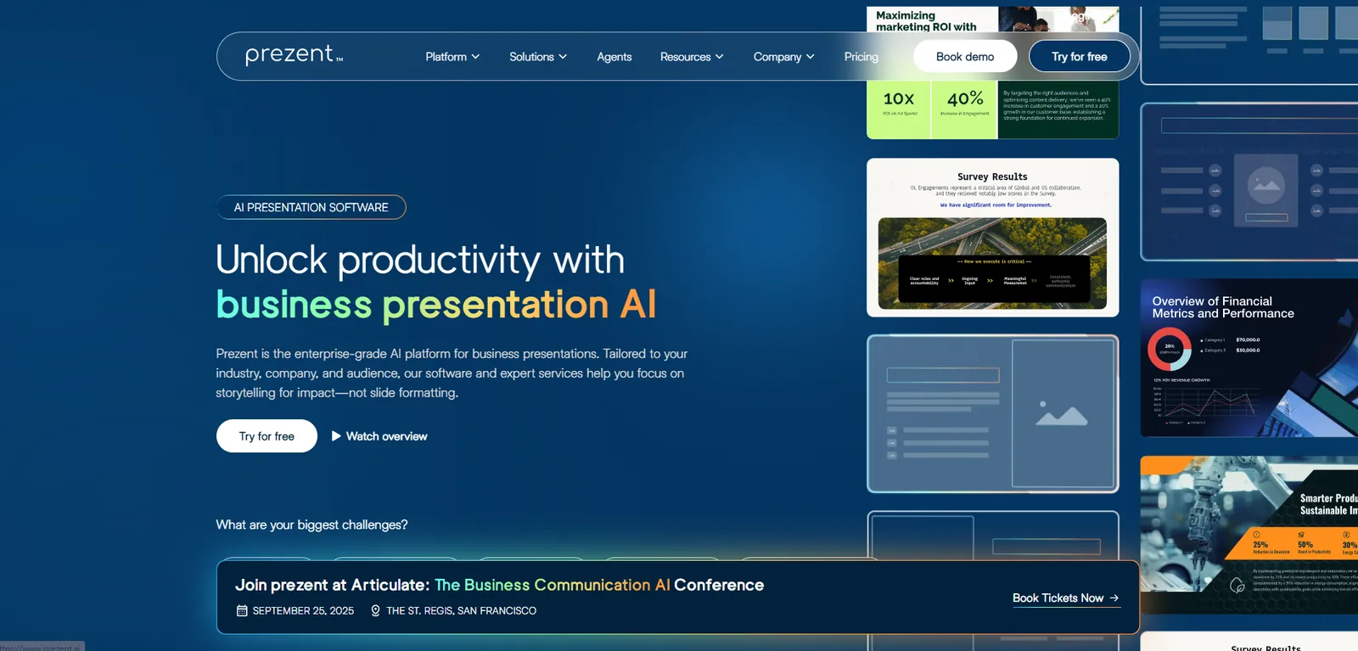Click the AI PRESENTATION SOFTWARE badge

[x=311, y=207]
